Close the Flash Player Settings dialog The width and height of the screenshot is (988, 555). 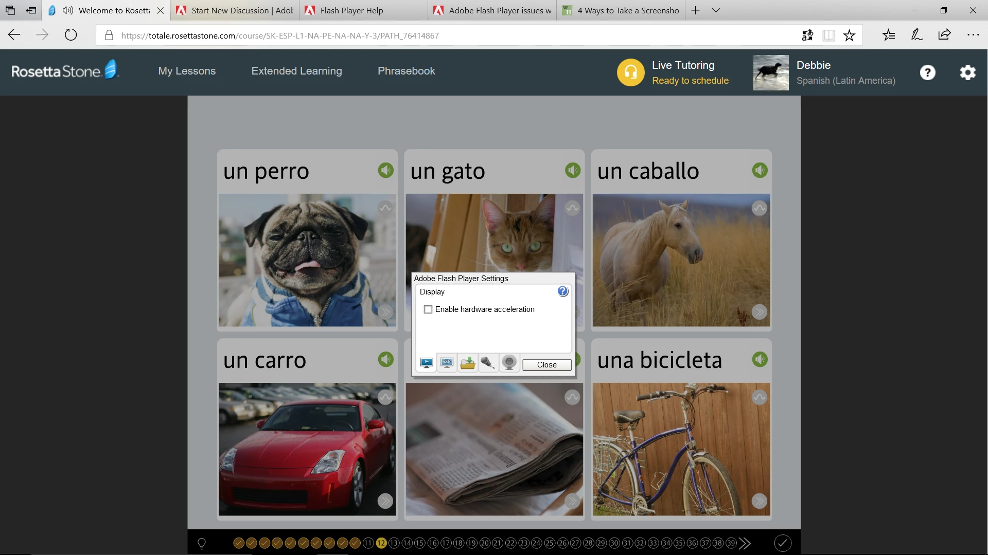[x=546, y=365]
